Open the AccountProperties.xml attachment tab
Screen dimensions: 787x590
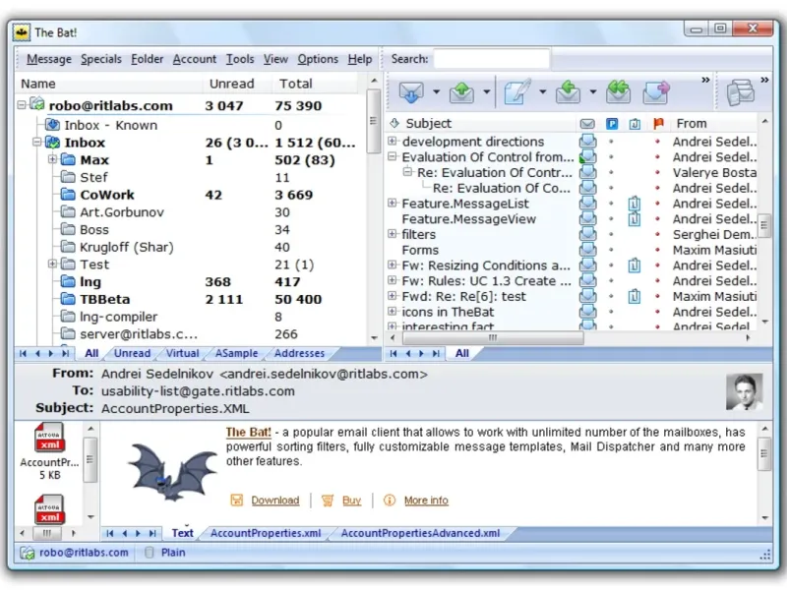[266, 533]
